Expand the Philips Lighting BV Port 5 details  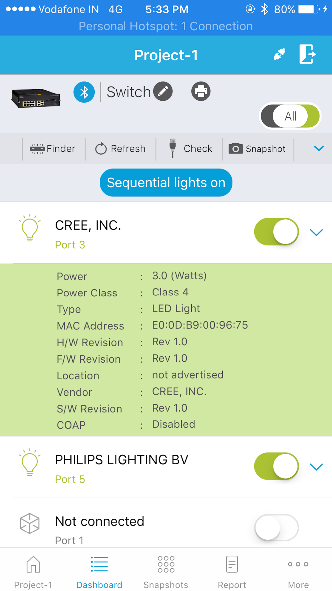pyautogui.click(x=316, y=467)
